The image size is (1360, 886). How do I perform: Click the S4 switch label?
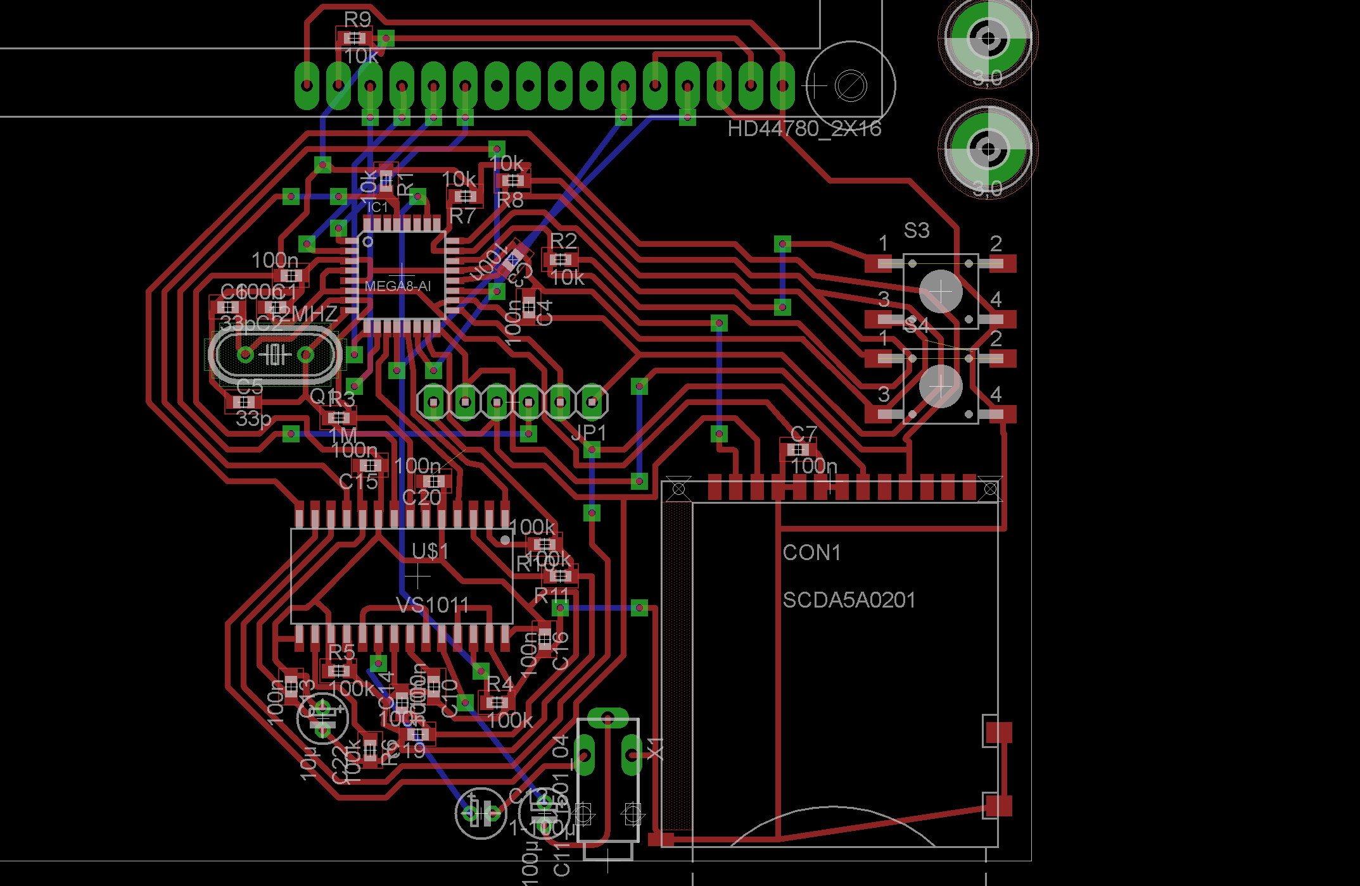point(917,325)
